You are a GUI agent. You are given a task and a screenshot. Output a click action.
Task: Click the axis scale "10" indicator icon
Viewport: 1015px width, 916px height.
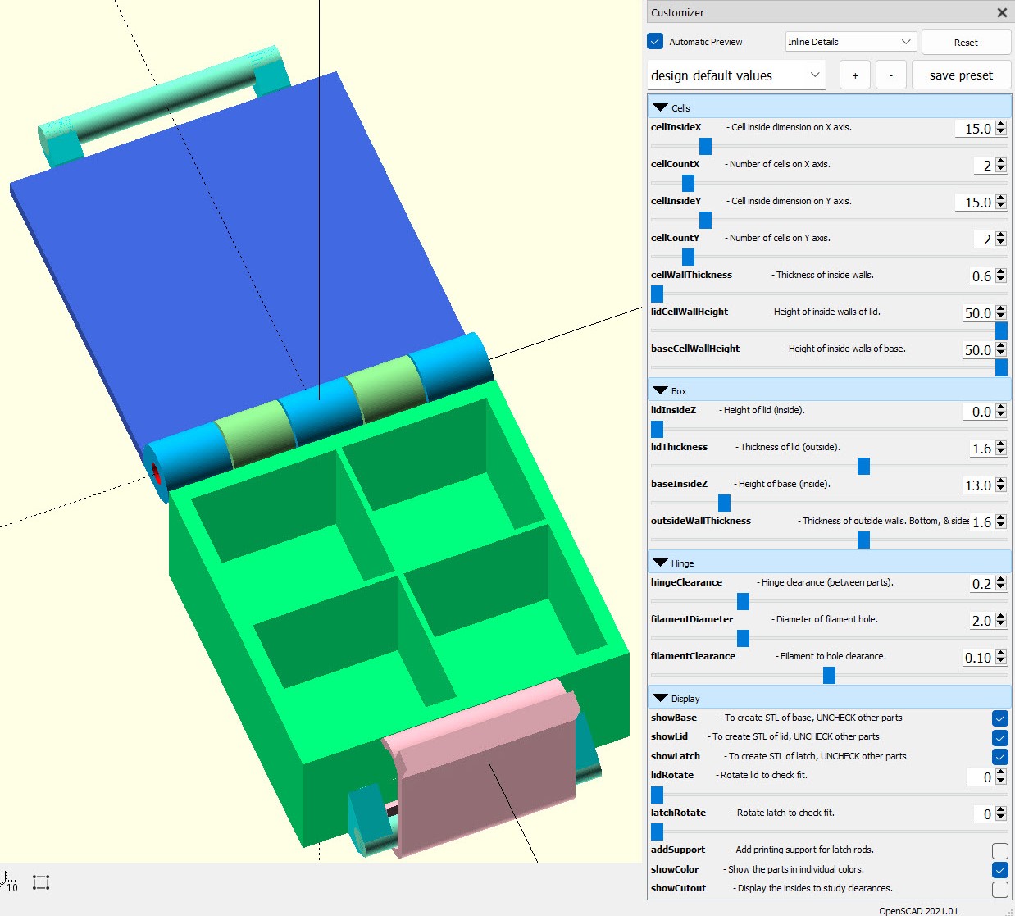tap(10, 882)
